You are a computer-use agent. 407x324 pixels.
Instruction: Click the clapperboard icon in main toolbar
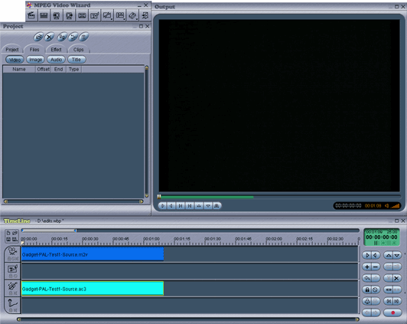tap(31, 15)
